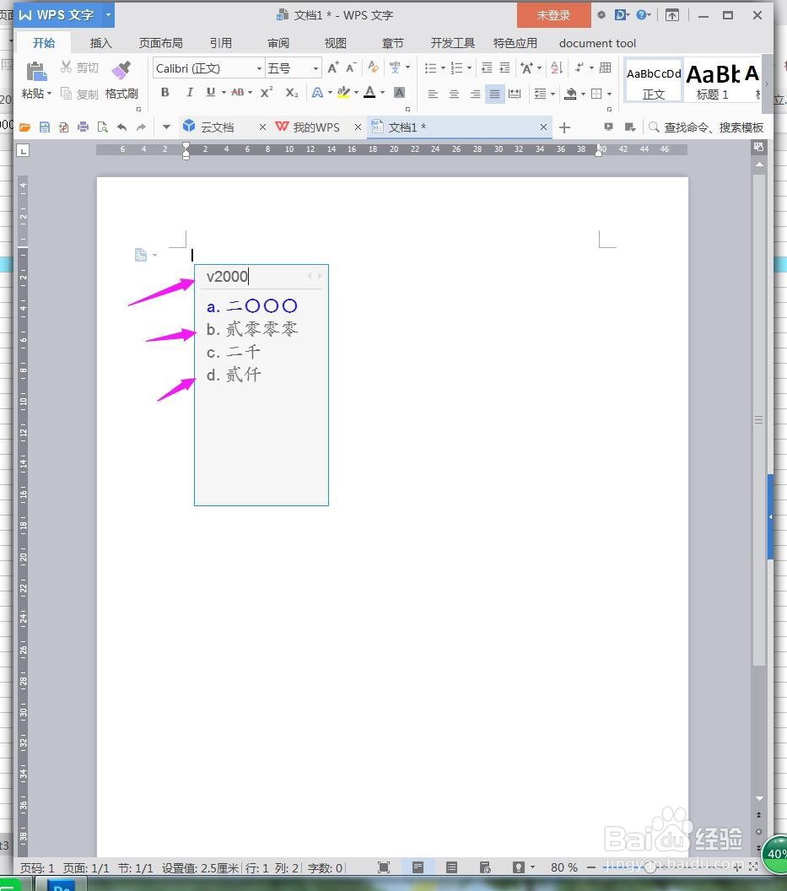Click the sort icon in ribbon
Viewport: 787px width, 891px height.
pyautogui.click(x=556, y=68)
